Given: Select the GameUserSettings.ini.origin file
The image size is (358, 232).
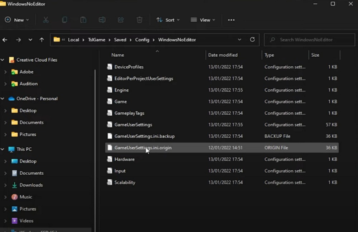Looking at the screenshot, I should pyautogui.click(x=222, y=148).
